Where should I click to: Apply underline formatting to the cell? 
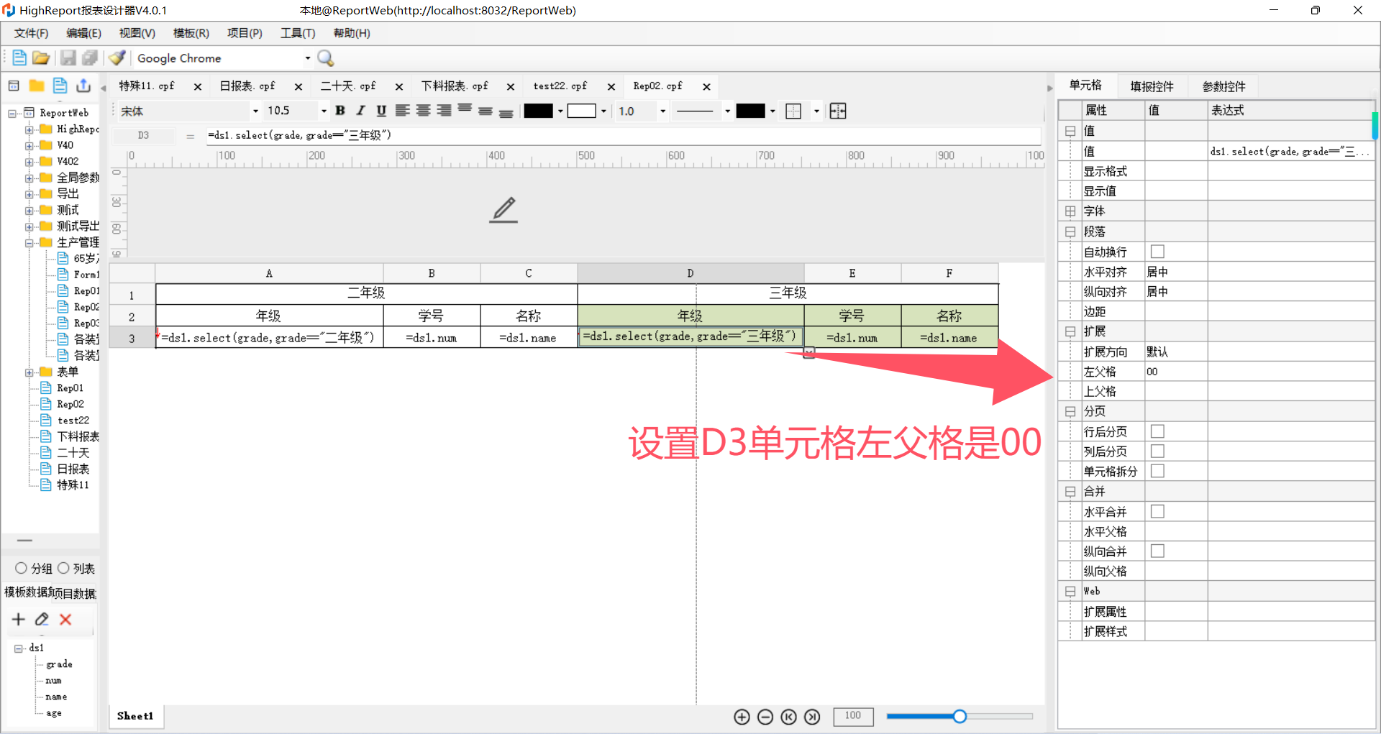click(x=381, y=111)
